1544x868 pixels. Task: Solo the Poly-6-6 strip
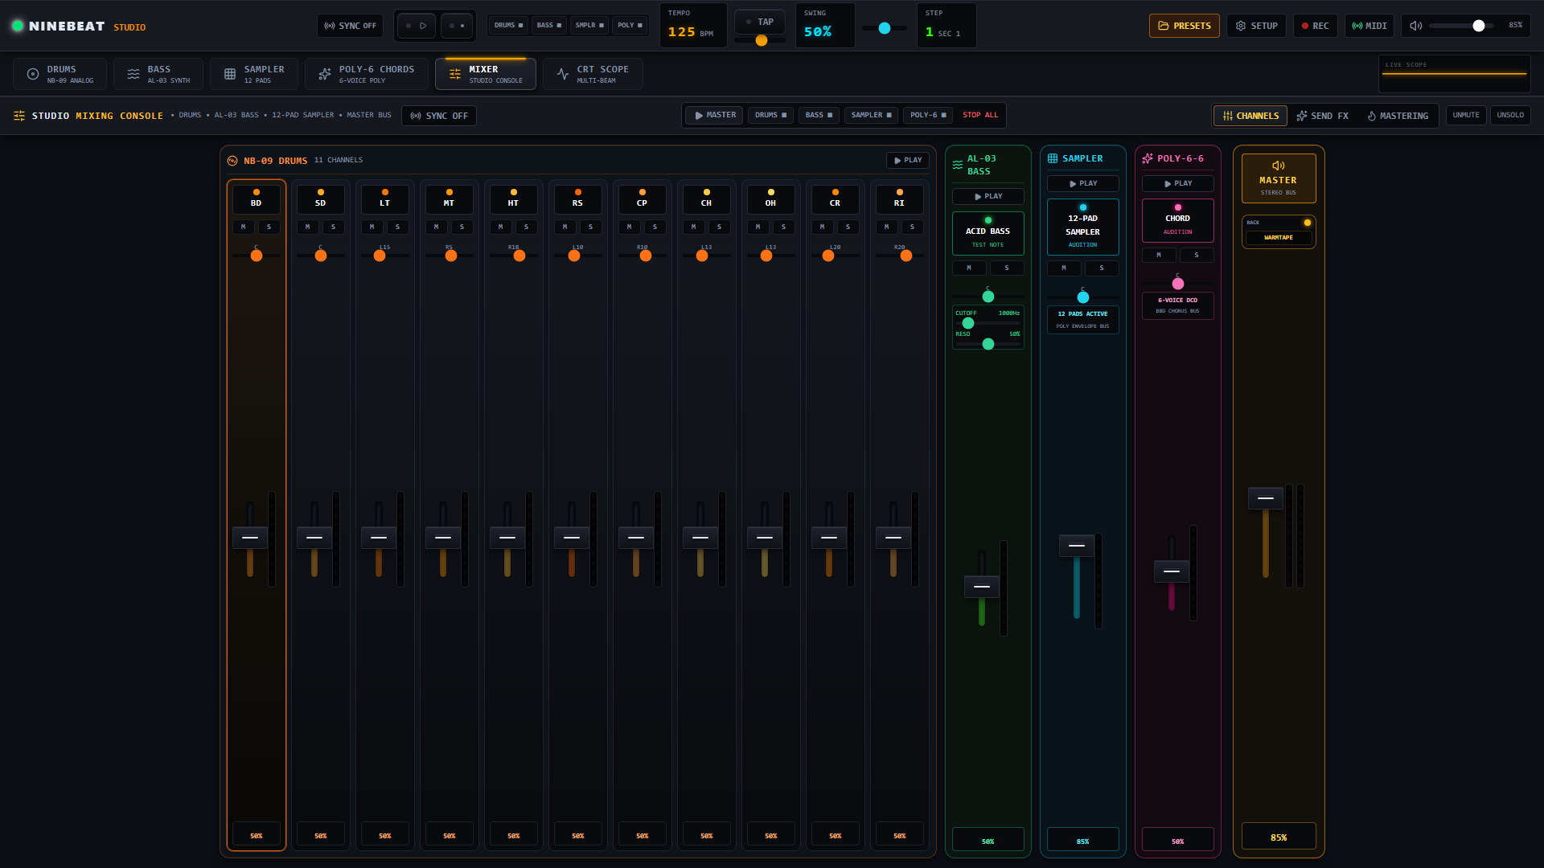pyautogui.click(x=1197, y=255)
